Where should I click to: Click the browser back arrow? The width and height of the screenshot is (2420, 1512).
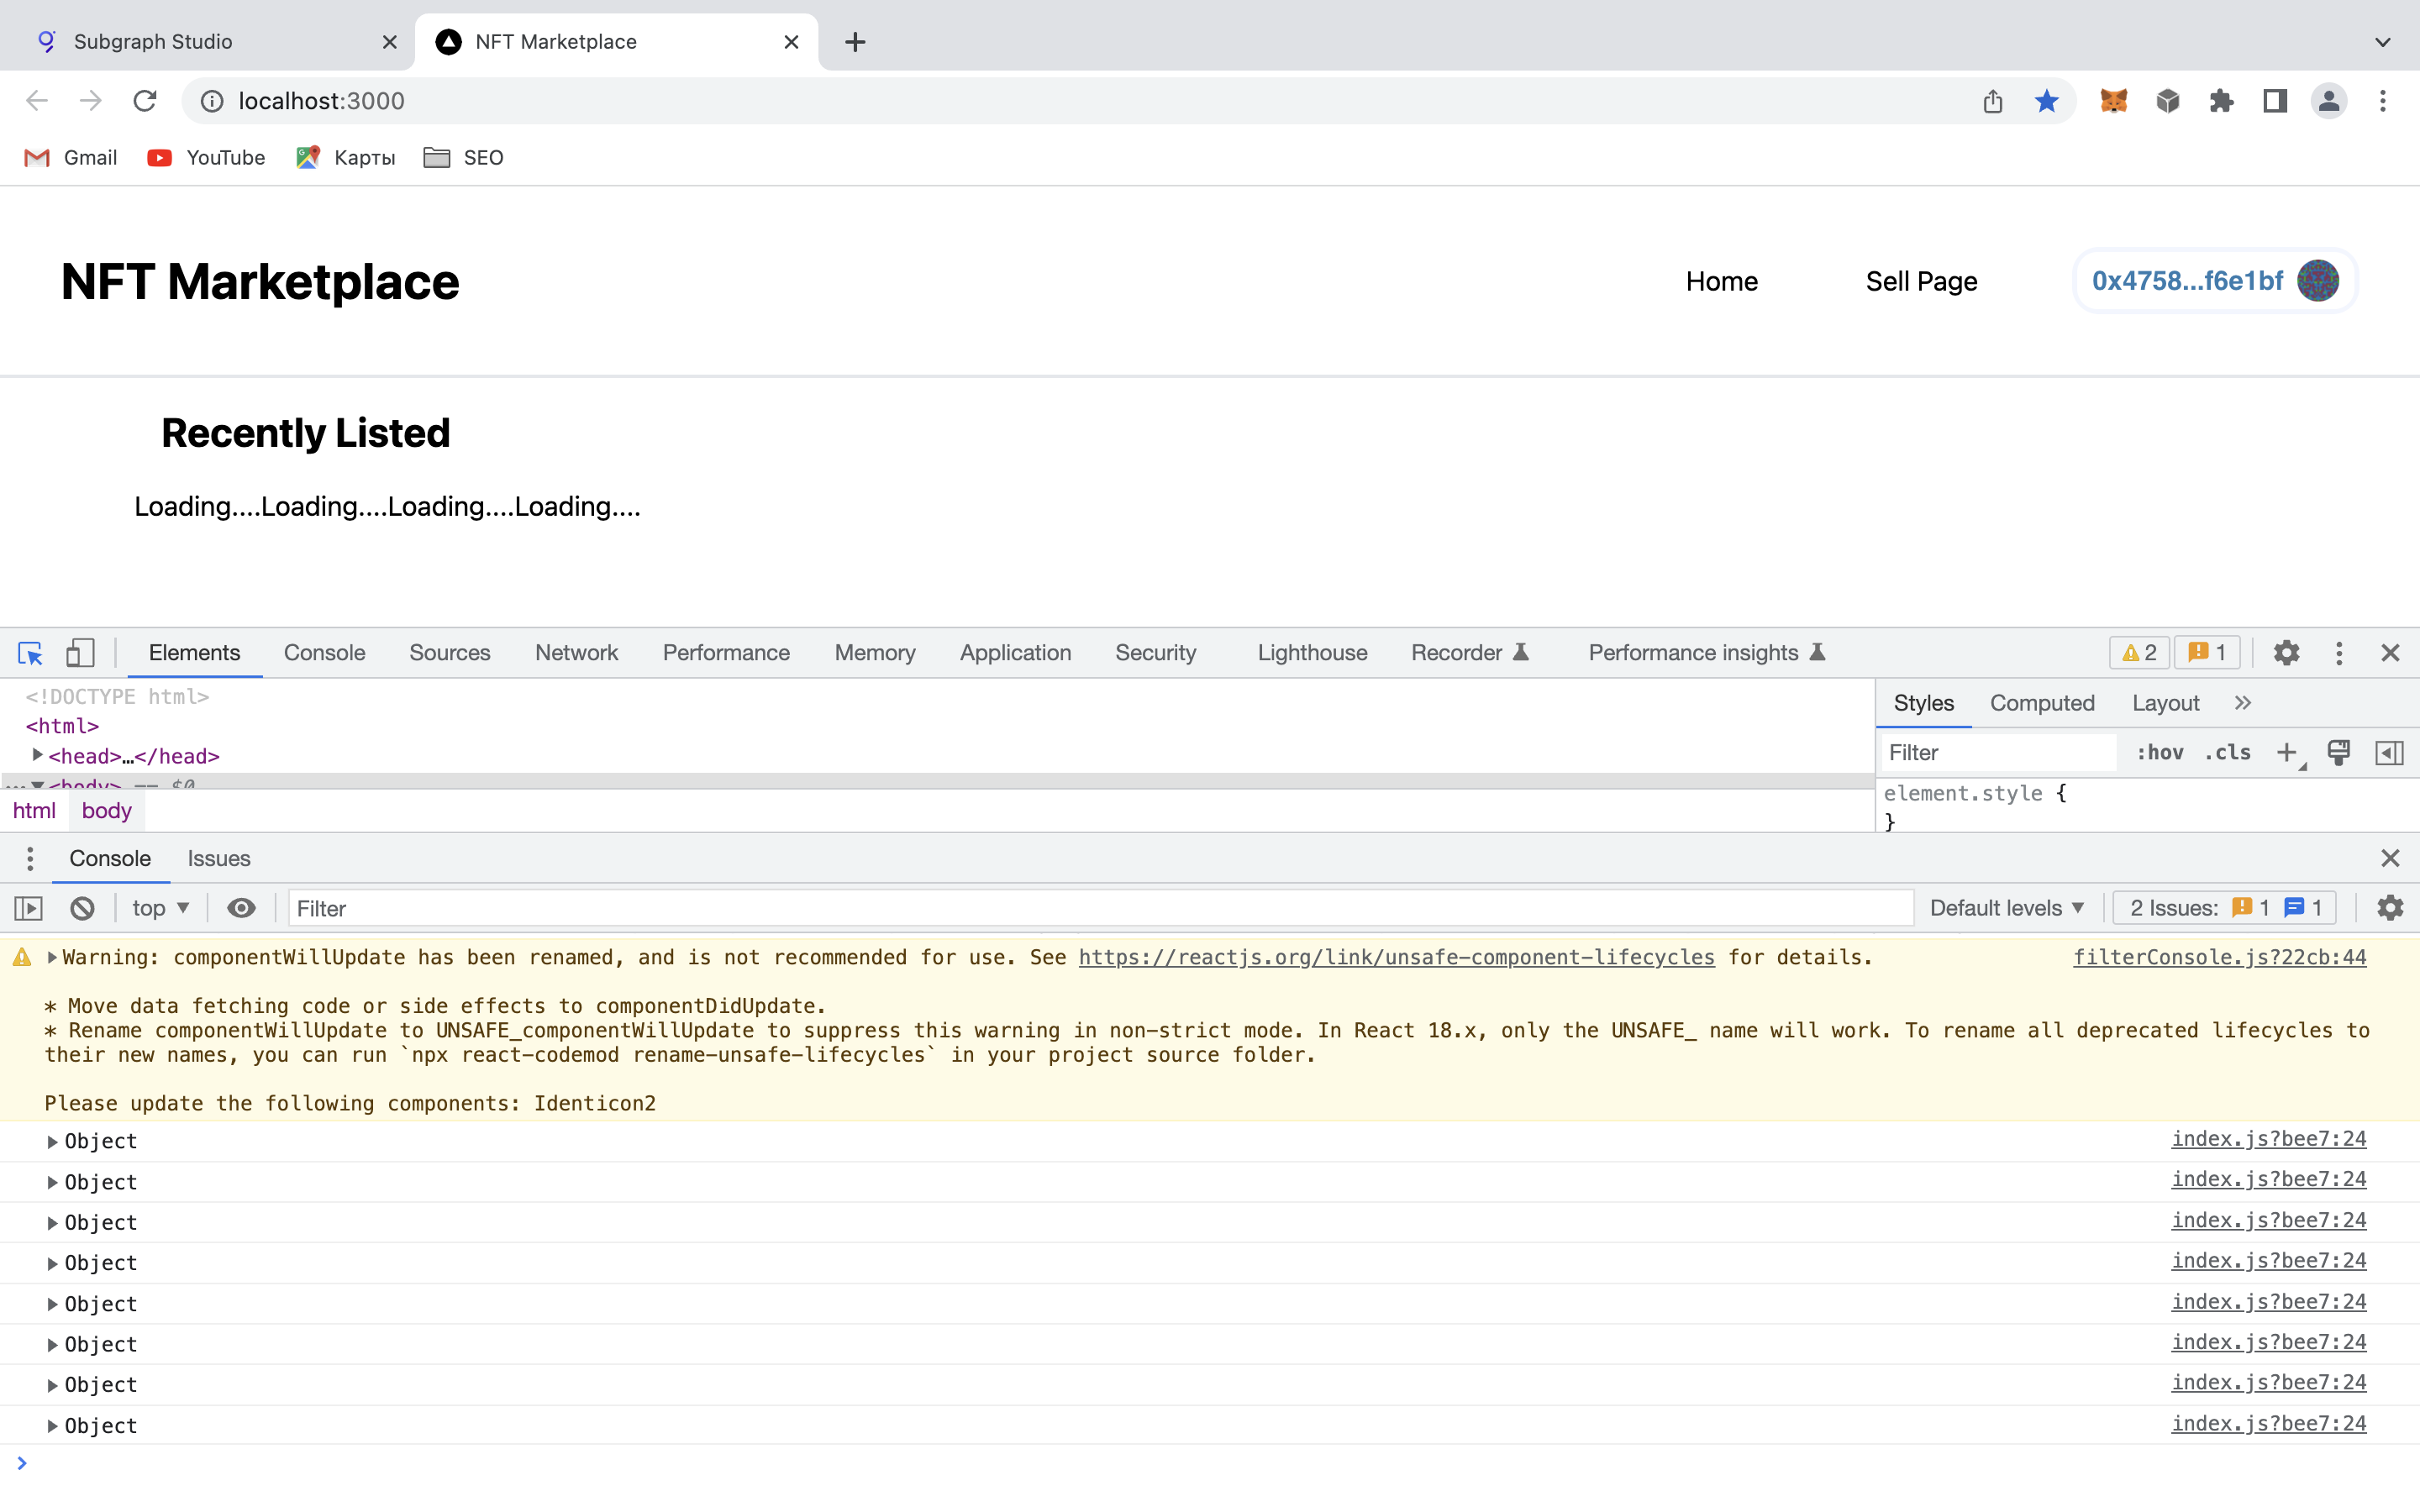(37, 101)
